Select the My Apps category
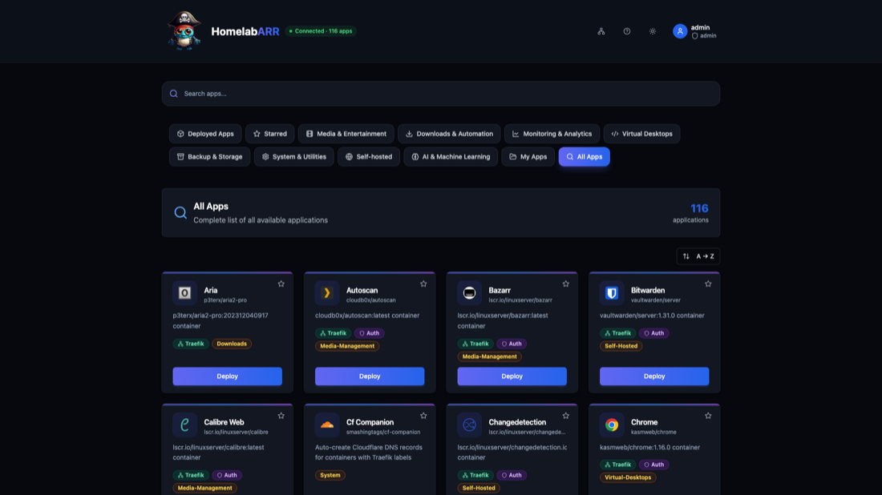The image size is (882, 495). point(528,157)
